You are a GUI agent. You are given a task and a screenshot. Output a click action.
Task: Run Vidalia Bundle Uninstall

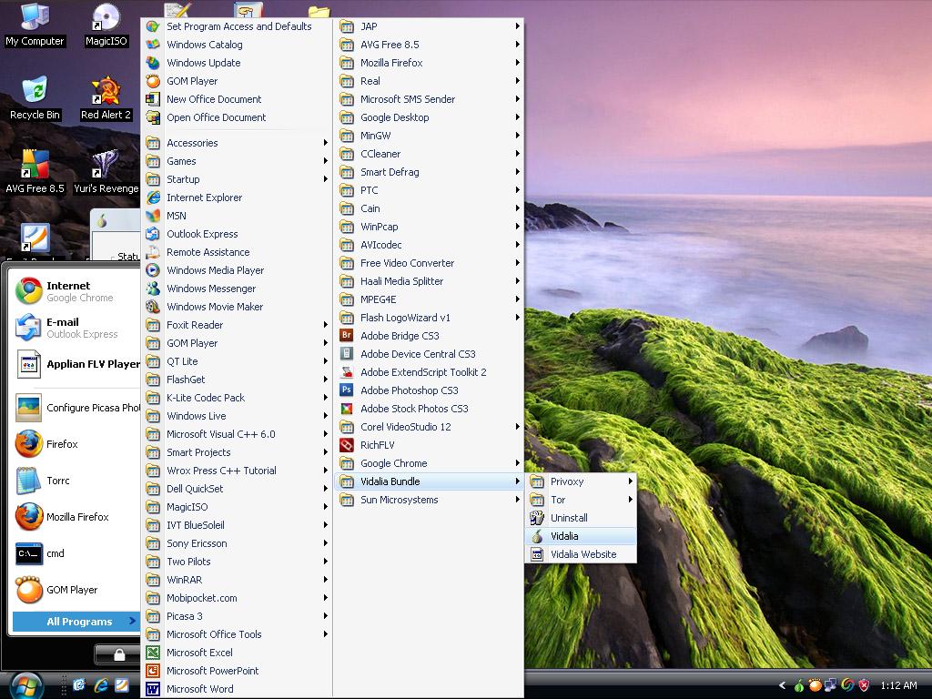[x=581, y=518]
